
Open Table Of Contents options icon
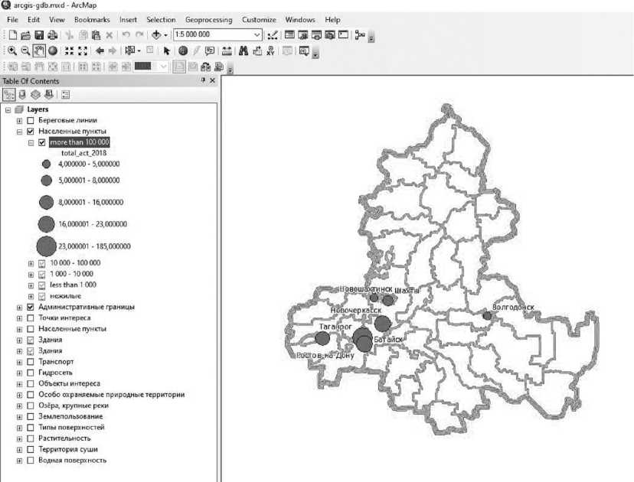66,95
